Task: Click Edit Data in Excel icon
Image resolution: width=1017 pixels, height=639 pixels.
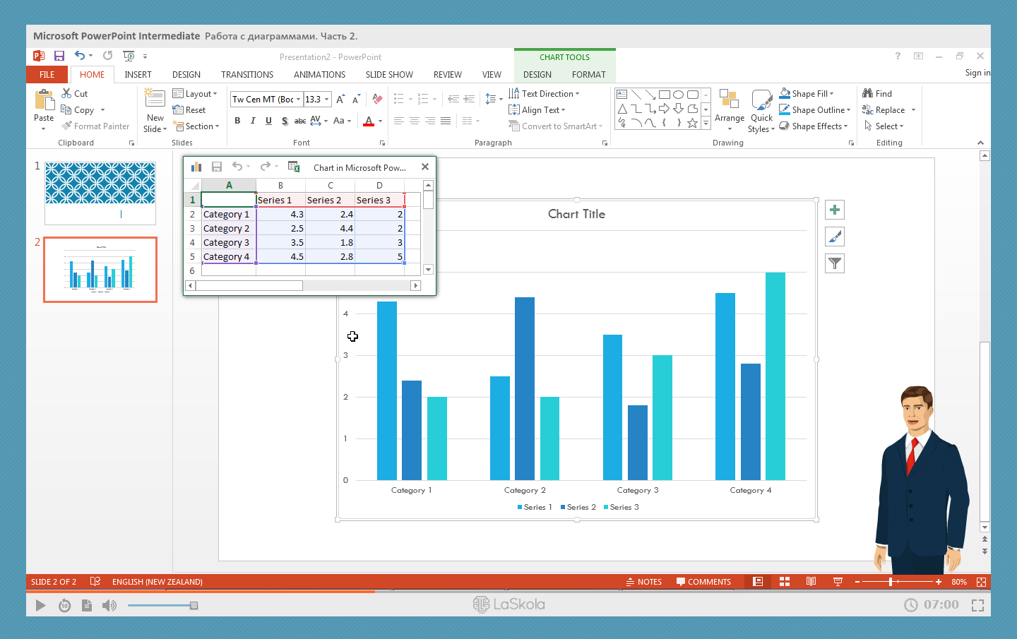Action: pos(294,167)
